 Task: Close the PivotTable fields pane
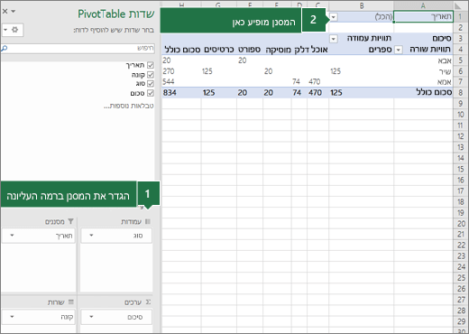pos(5,12)
